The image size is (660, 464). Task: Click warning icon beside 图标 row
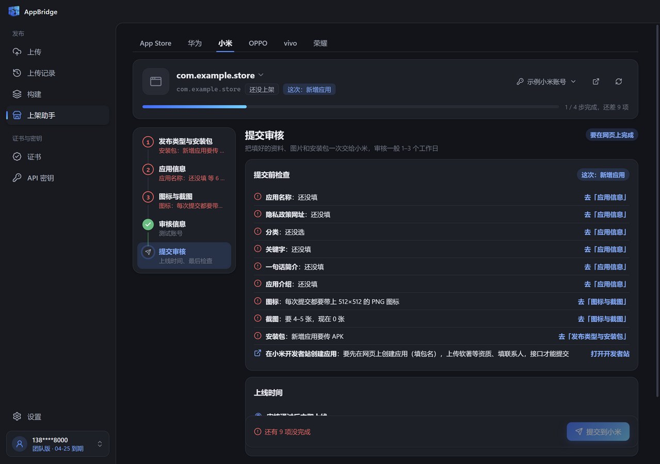coord(258,301)
